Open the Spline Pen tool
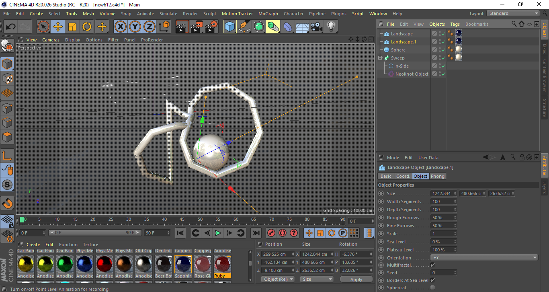The height and width of the screenshot is (292, 549). pos(244,27)
